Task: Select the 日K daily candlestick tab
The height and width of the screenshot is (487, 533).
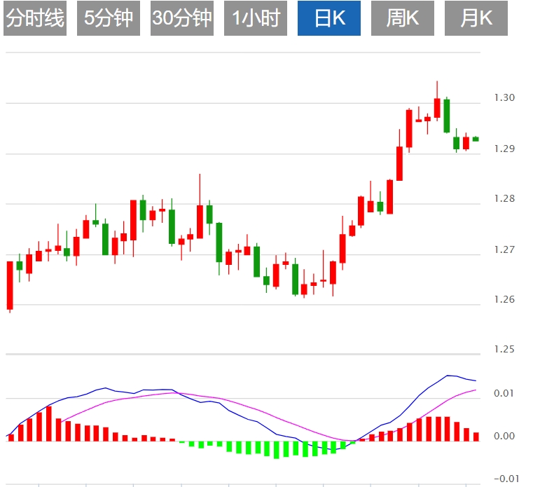Action: (x=329, y=18)
